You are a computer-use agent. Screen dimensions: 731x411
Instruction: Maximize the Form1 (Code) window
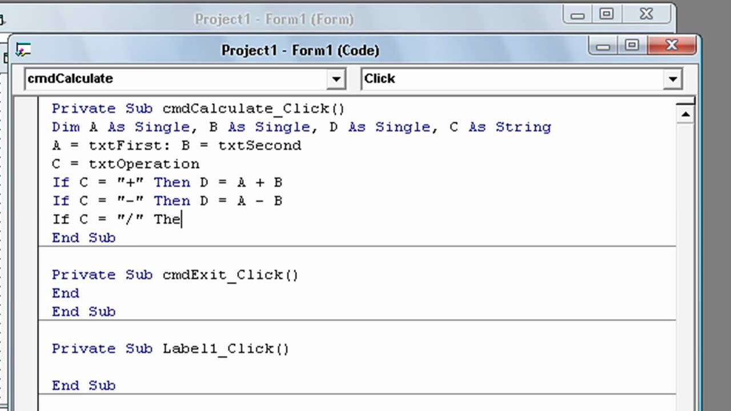[632, 46]
